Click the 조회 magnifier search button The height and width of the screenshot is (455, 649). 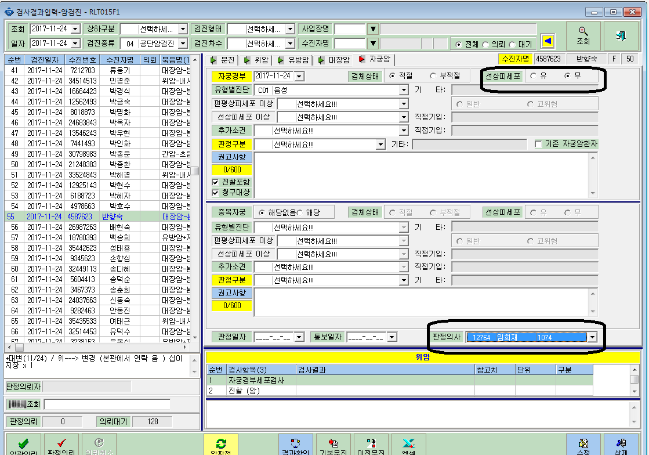coord(583,35)
